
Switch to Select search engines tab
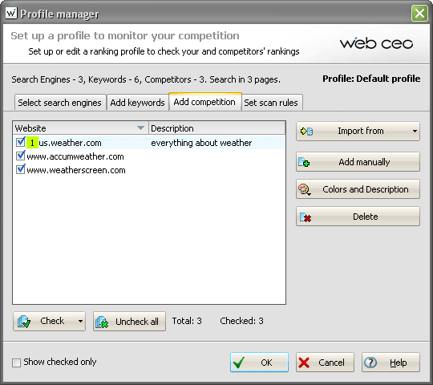point(60,103)
